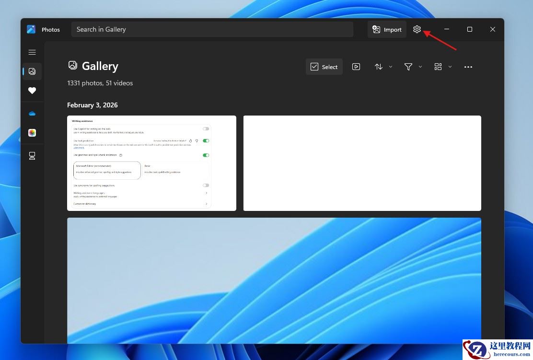Open Favorites heart in sidebar

point(32,91)
